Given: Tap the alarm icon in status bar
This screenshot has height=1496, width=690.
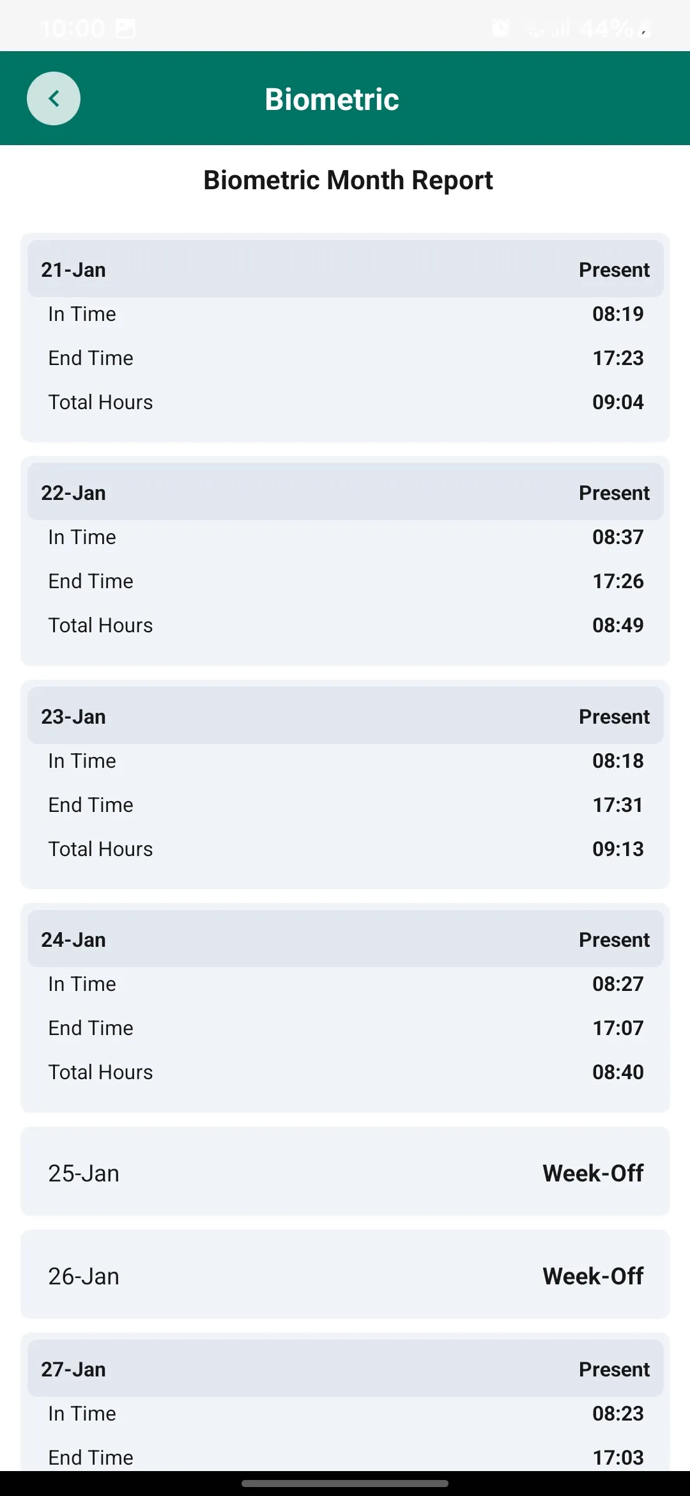Looking at the screenshot, I should (x=500, y=28).
